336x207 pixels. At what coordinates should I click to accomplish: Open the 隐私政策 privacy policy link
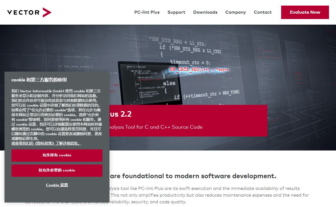[x=46, y=143]
